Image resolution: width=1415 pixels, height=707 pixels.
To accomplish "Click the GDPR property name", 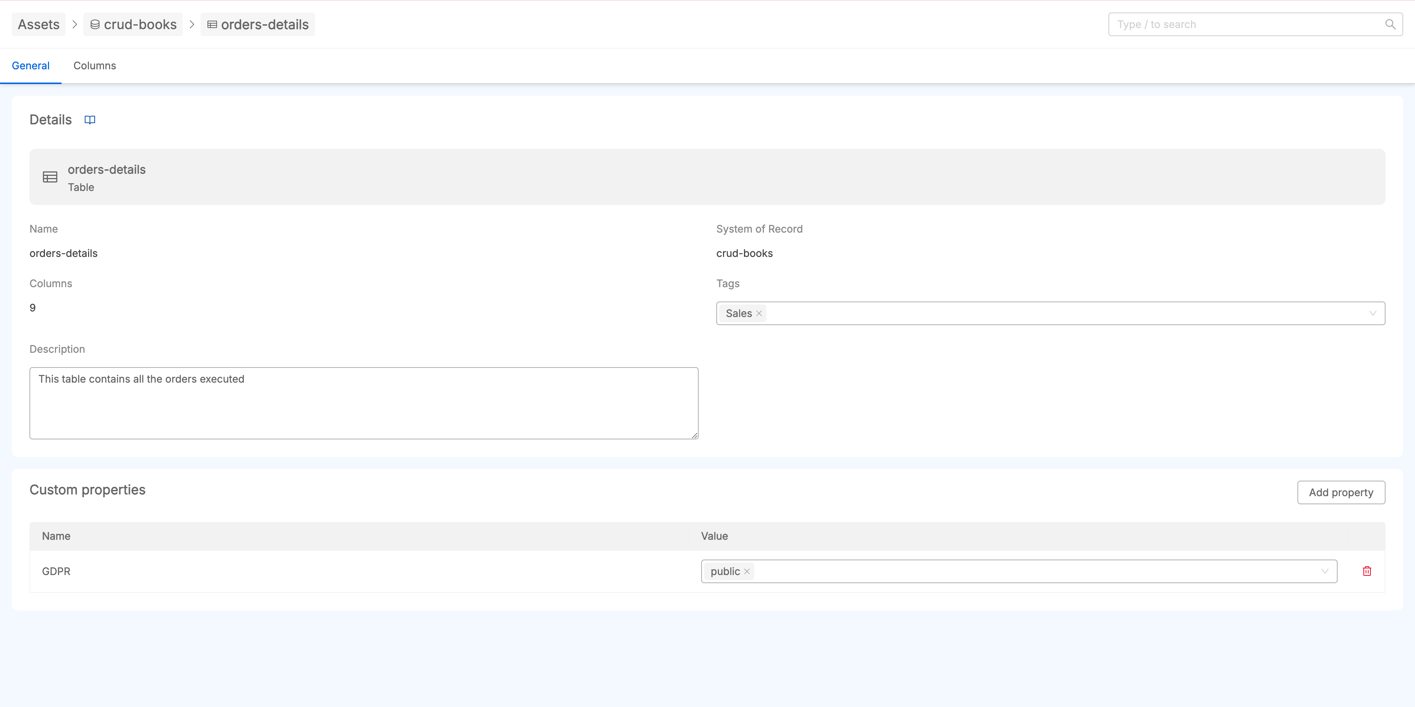I will tap(56, 571).
